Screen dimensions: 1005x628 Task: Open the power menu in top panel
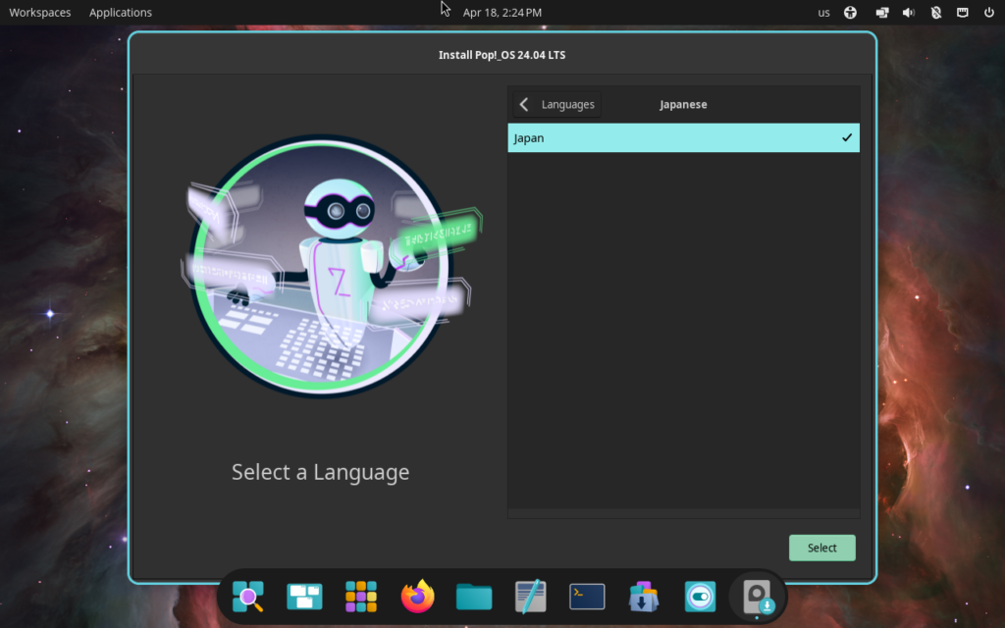(x=989, y=13)
